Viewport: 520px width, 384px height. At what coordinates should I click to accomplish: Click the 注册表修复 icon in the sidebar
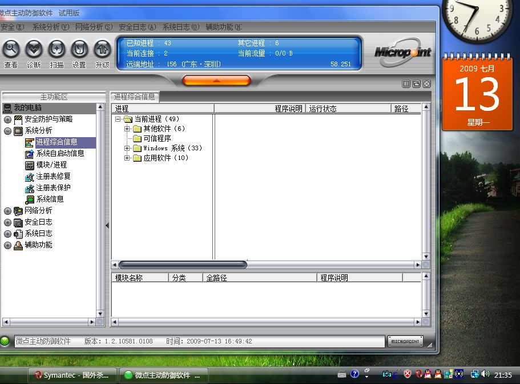click(x=30, y=177)
